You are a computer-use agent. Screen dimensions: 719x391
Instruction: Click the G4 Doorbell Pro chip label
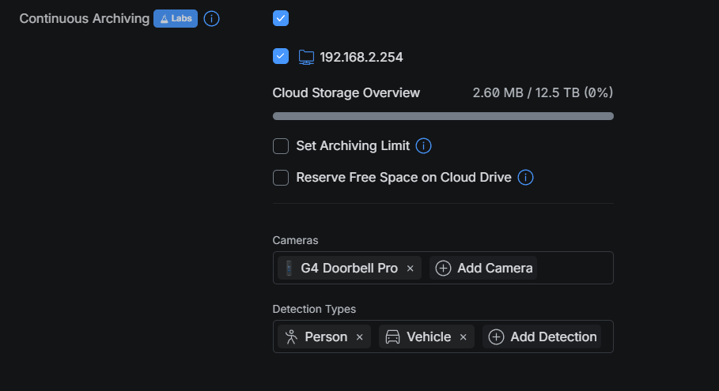pos(349,269)
